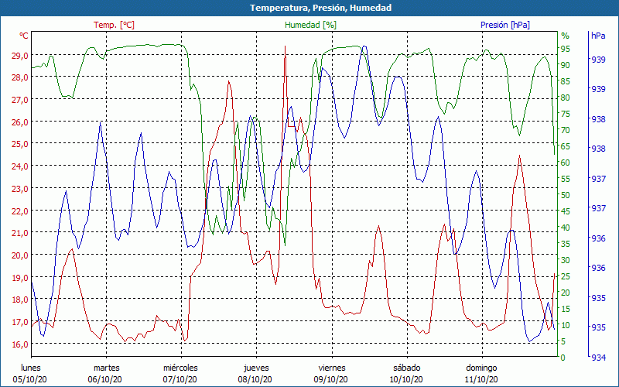The width and height of the screenshot is (619, 387).
Task: Click temperature axis value '24,0'
Action: (x=20, y=166)
